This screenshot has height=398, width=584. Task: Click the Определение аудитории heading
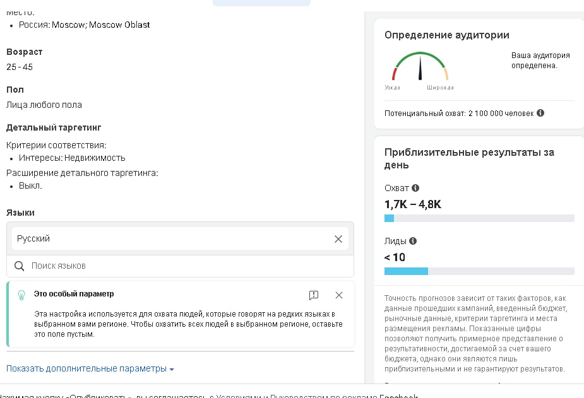pos(446,35)
